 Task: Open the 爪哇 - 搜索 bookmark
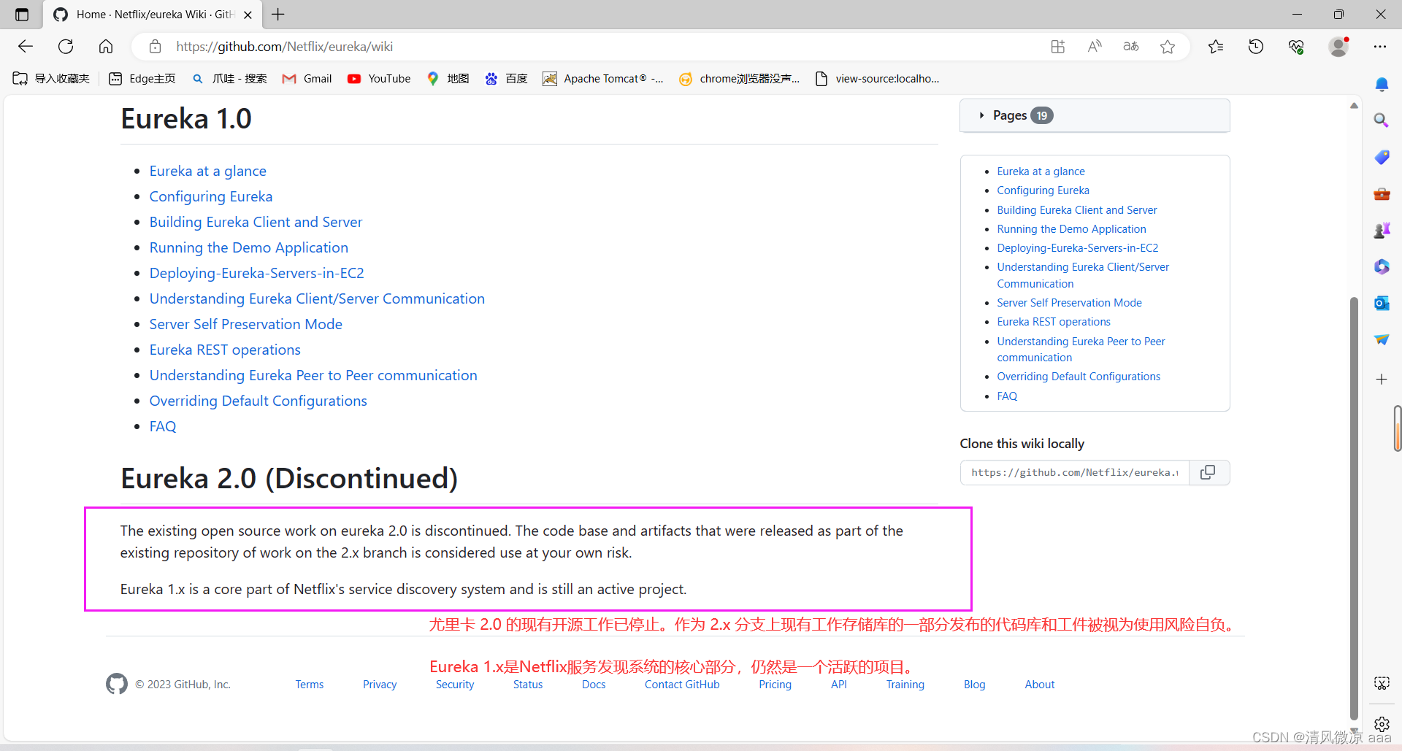[x=229, y=79]
